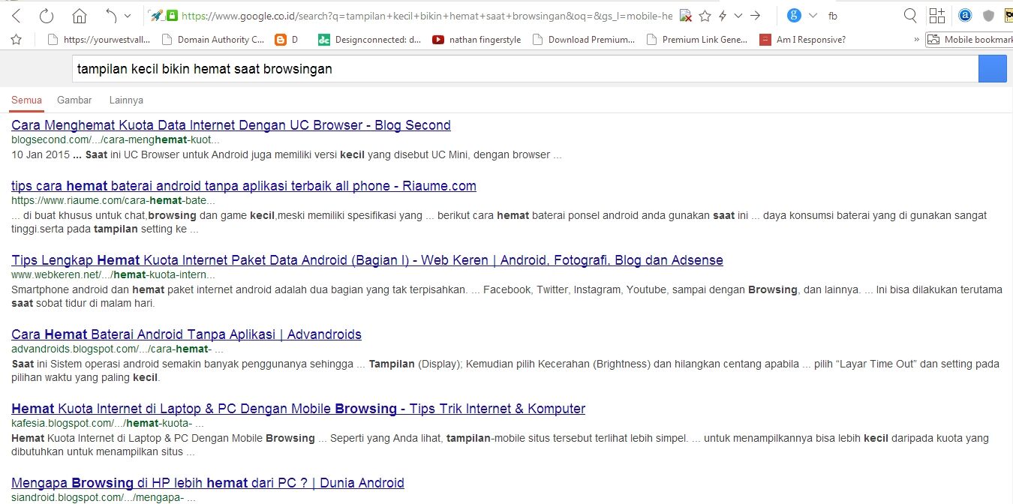Screen dimensions: 1013x504
Task: Click the blue Google search submit button
Action: click(993, 69)
